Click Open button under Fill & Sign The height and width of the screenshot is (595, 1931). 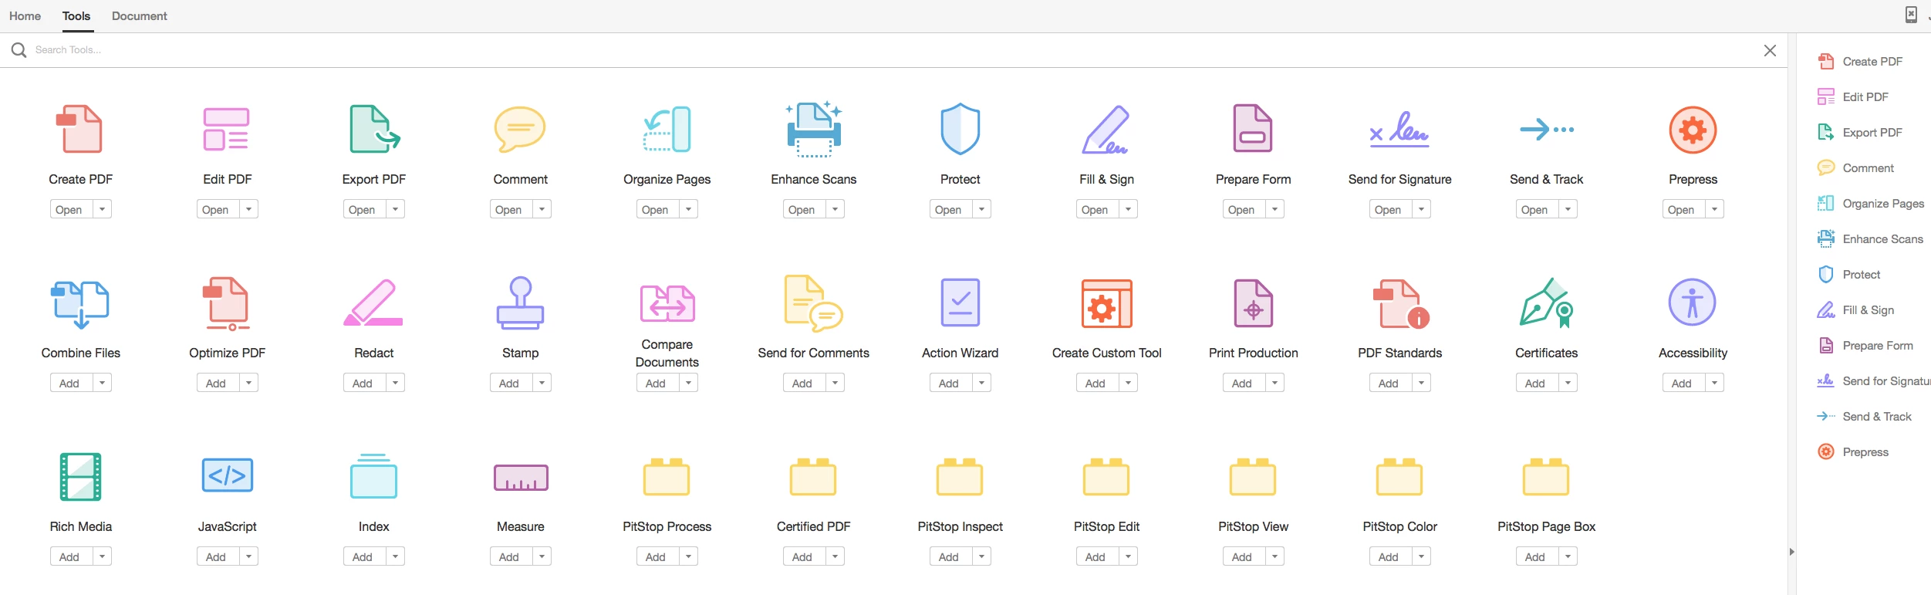click(1097, 209)
